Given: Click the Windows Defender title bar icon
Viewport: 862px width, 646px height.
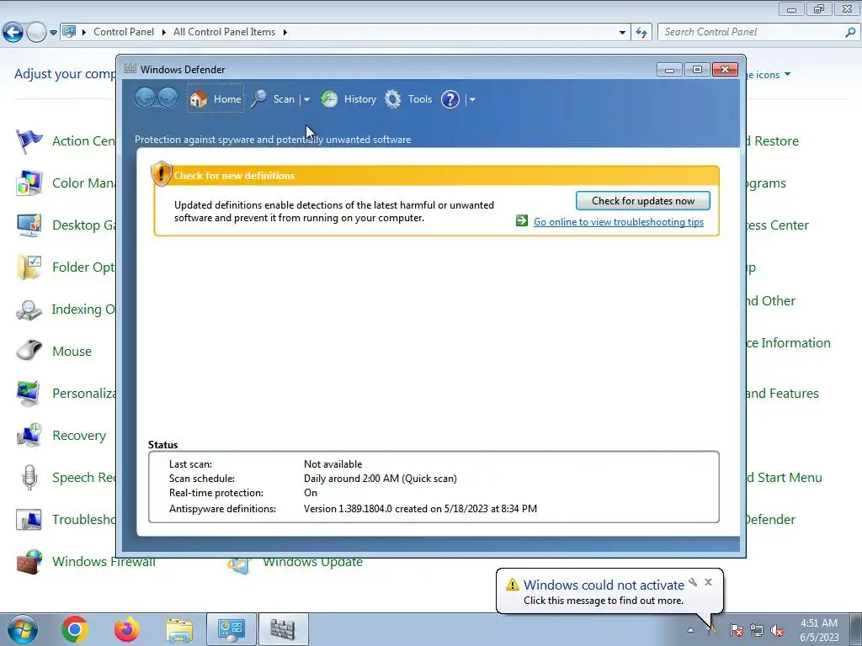Looking at the screenshot, I should tap(130, 69).
